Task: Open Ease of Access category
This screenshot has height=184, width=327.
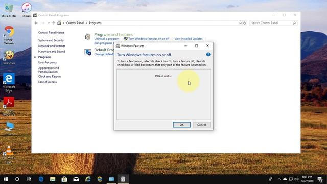Action: point(48,82)
